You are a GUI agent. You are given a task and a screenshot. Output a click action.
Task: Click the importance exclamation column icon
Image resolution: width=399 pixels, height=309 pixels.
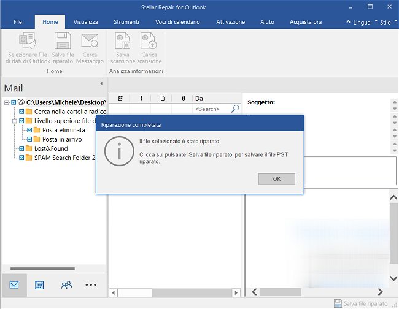[x=141, y=98]
